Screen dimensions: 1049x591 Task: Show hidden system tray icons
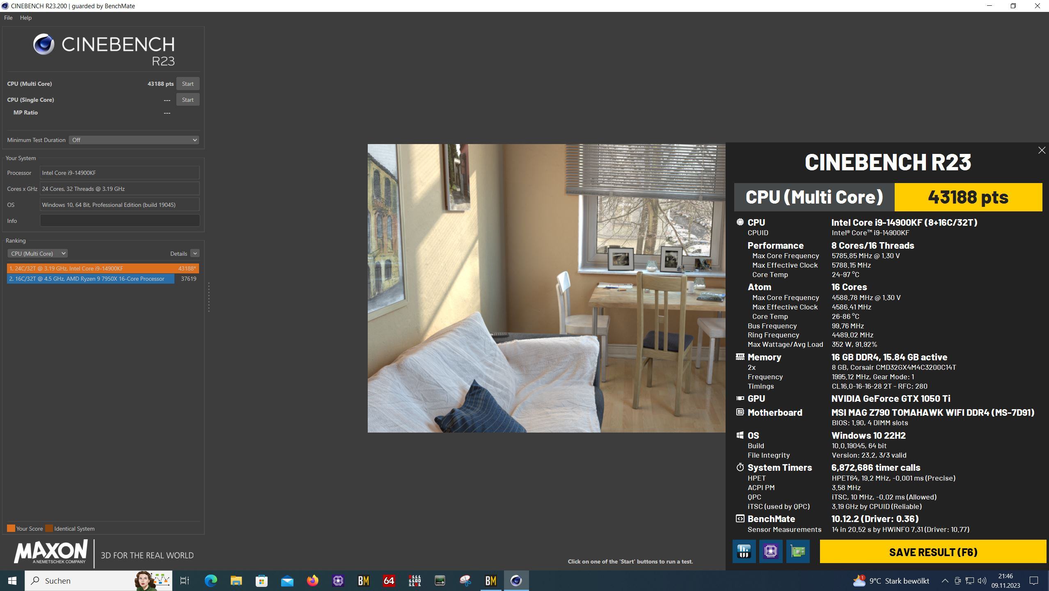click(x=945, y=581)
